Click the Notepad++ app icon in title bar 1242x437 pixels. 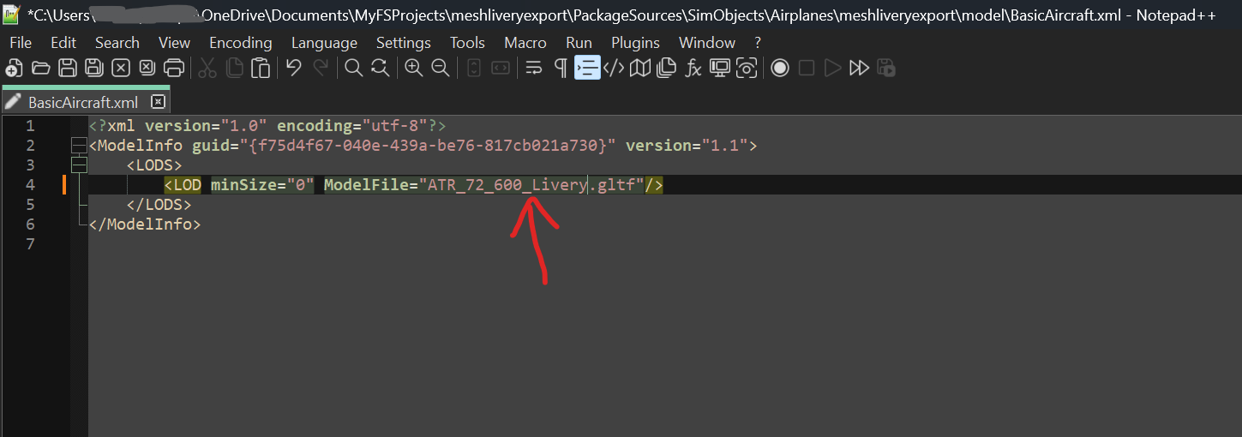[12, 14]
